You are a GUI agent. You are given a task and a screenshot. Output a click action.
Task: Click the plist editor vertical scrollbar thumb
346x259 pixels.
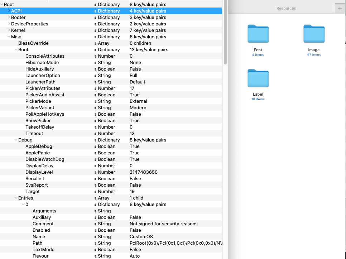[225, 32]
